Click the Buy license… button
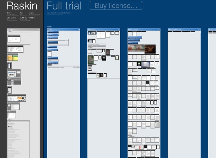This screenshot has width=216, height=158. pos(116,6)
